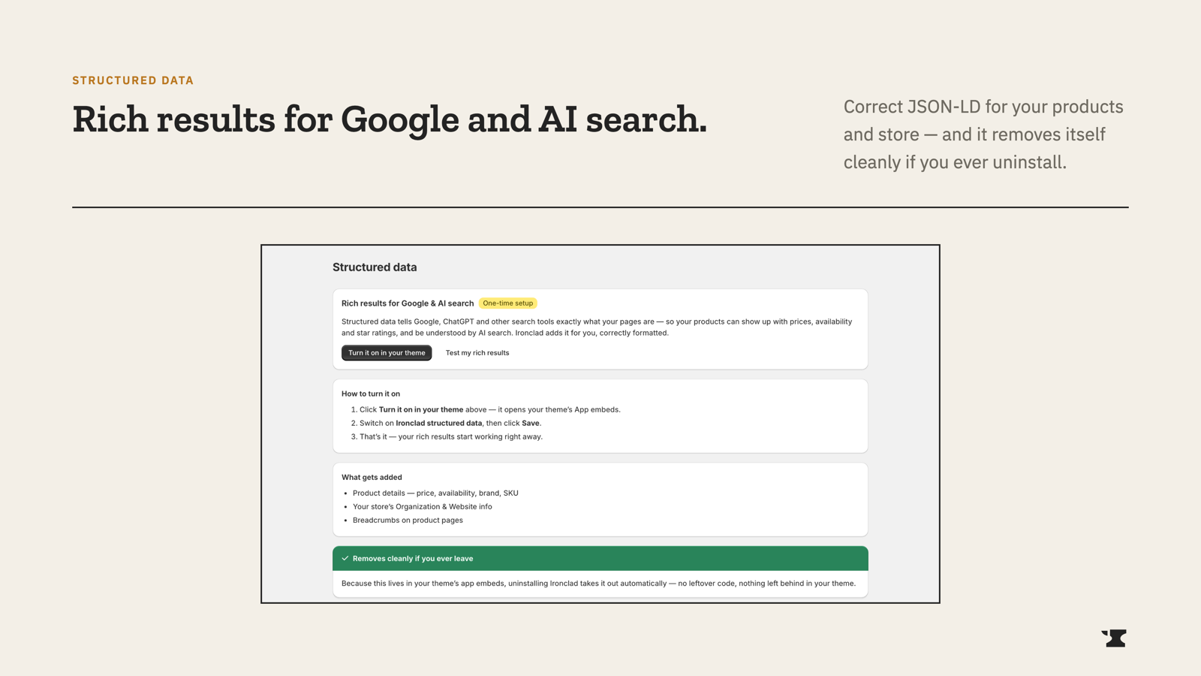This screenshot has width=1201, height=676.
Task: Click the main headline Rich results for Google and AI search
Action: point(390,119)
